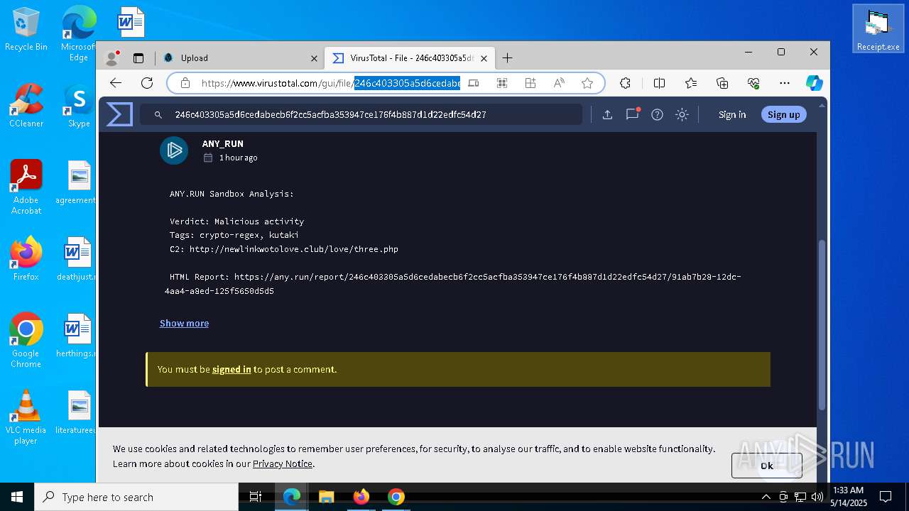Click the split/collections grid icon in address bar

pyautogui.click(x=530, y=83)
